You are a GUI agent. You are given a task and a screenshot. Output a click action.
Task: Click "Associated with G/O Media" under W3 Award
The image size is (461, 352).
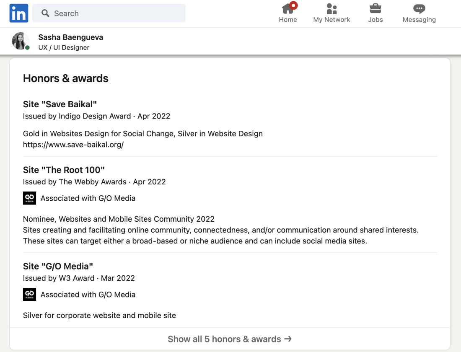[88, 295]
